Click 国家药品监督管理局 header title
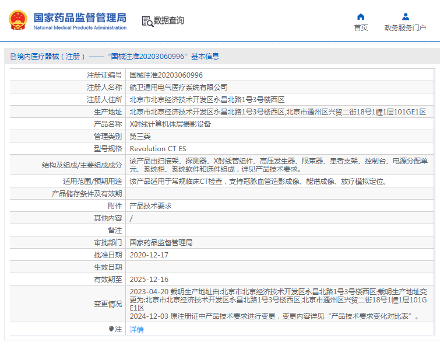Screen dimensions: 440x345 (80, 18)
